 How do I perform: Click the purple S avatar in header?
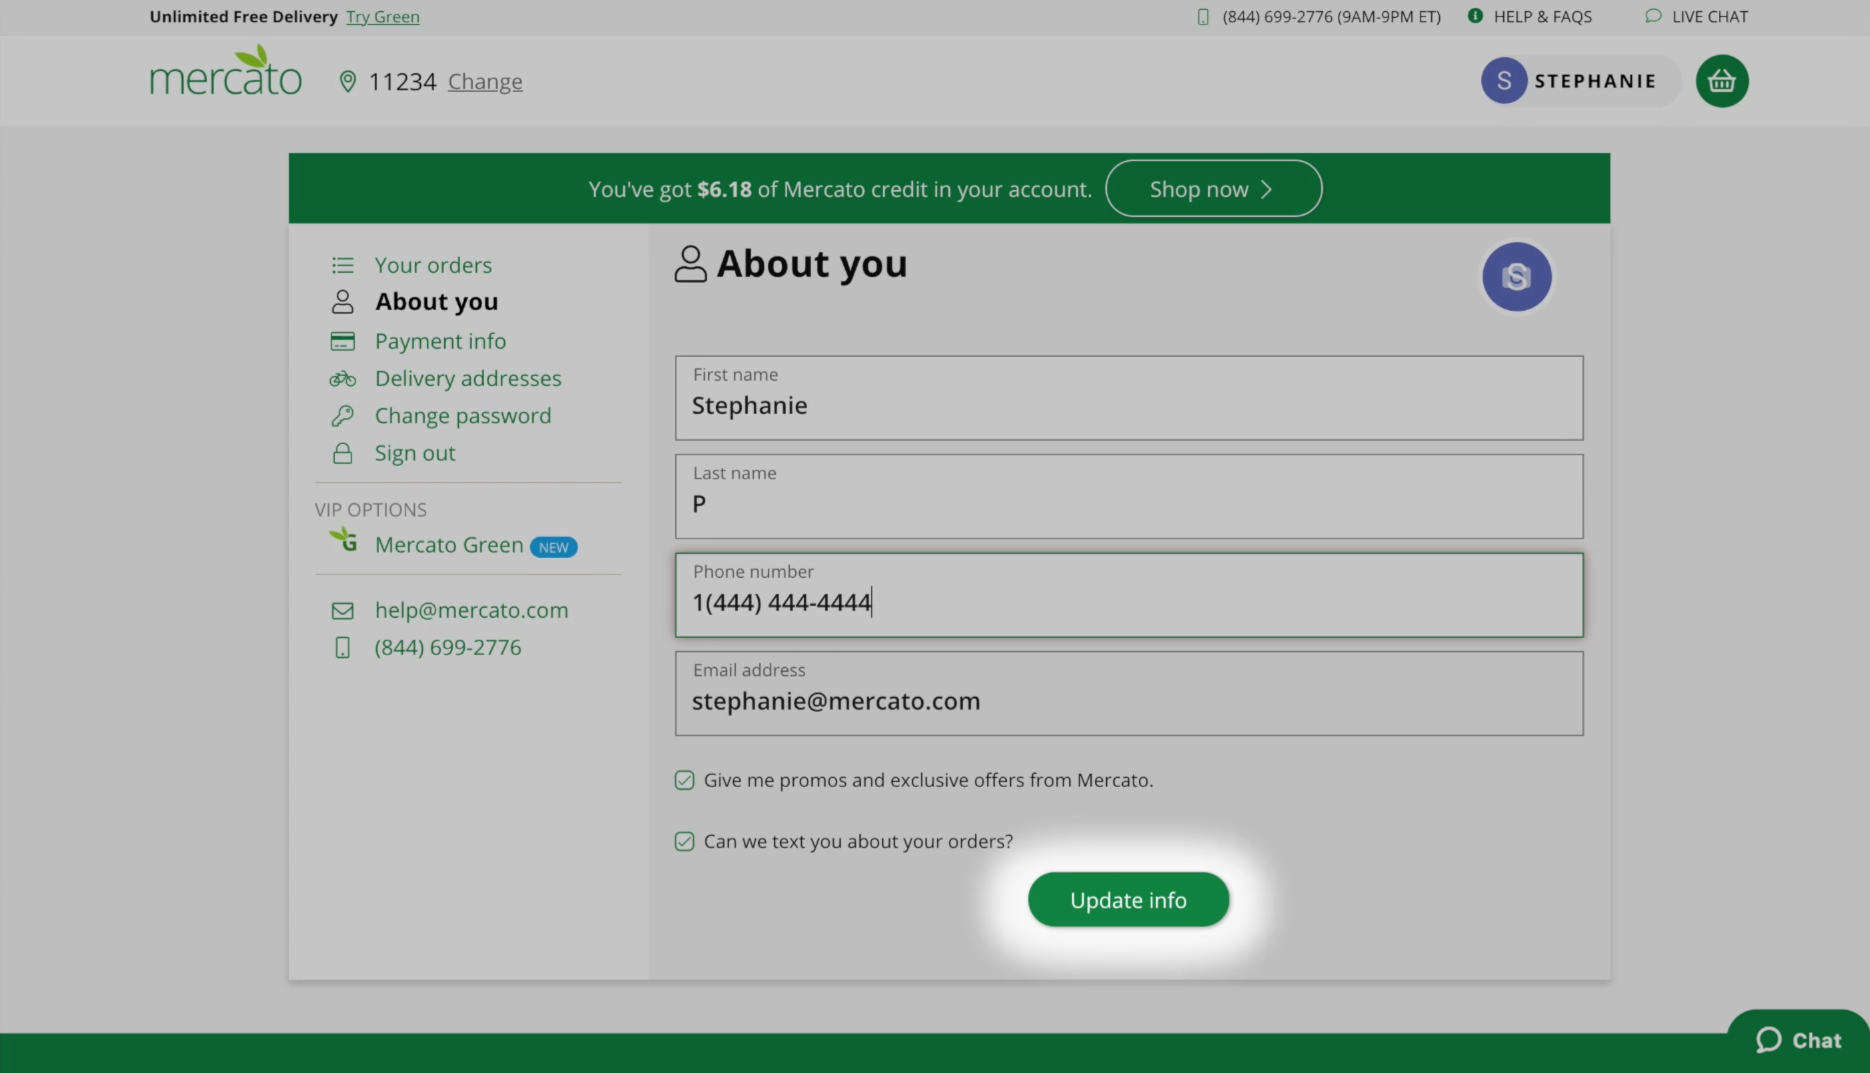[x=1503, y=81]
